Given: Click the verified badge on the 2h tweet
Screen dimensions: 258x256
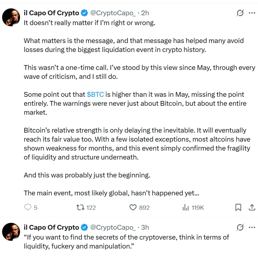Looking at the screenshot, I should point(84,13).
